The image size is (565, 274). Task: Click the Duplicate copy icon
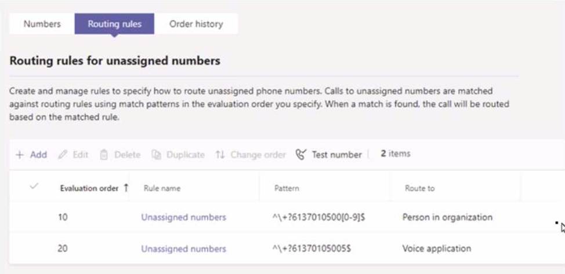point(156,155)
